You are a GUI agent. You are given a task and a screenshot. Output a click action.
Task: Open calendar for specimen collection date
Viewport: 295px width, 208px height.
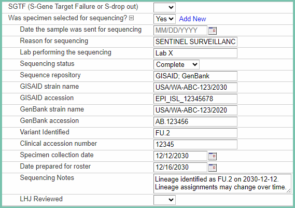coord(213,156)
